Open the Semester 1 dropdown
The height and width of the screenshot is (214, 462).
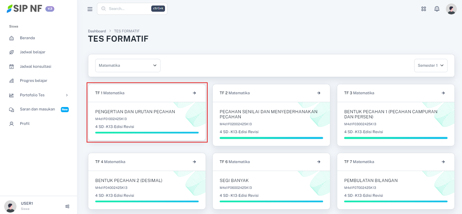[x=430, y=65]
